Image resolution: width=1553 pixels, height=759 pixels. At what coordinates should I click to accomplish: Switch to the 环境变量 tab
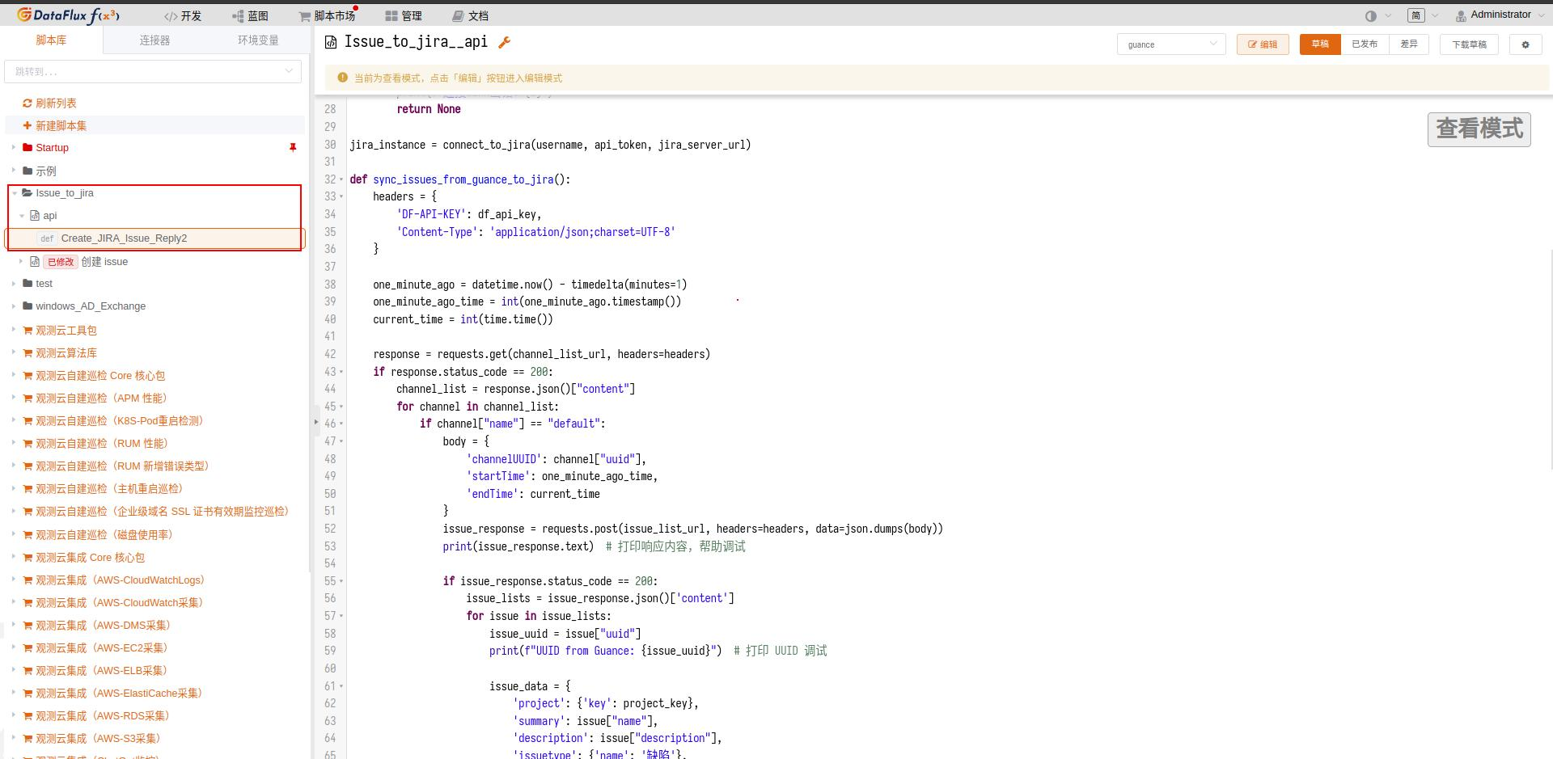(258, 40)
